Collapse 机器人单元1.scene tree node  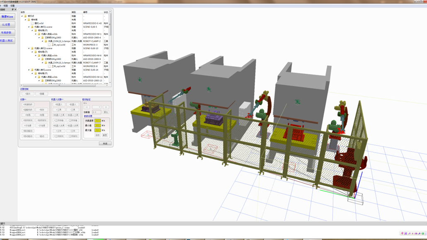pos(29,27)
